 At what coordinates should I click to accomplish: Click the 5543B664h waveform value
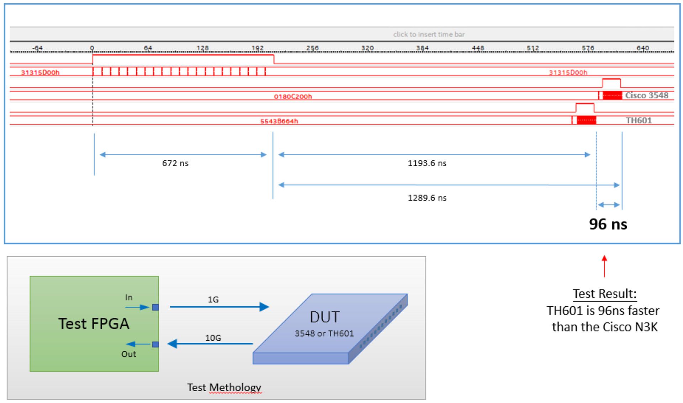(x=279, y=121)
